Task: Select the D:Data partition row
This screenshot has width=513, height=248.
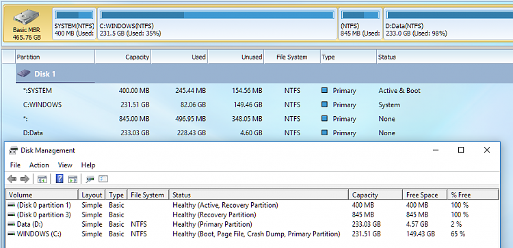Action: click(x=264, y=133)
